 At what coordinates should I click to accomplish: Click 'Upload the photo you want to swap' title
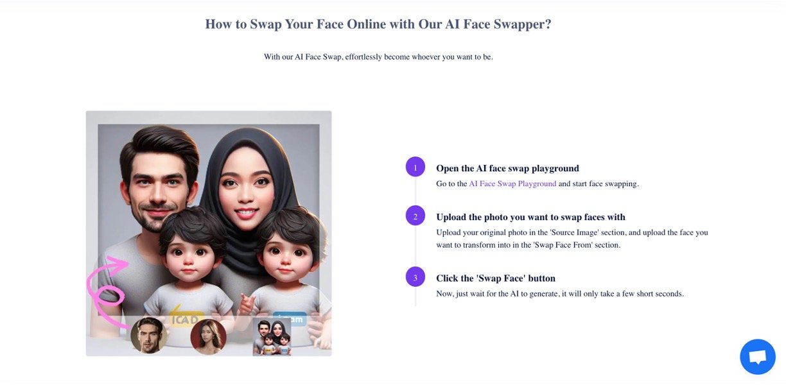(x=530, y=217)
